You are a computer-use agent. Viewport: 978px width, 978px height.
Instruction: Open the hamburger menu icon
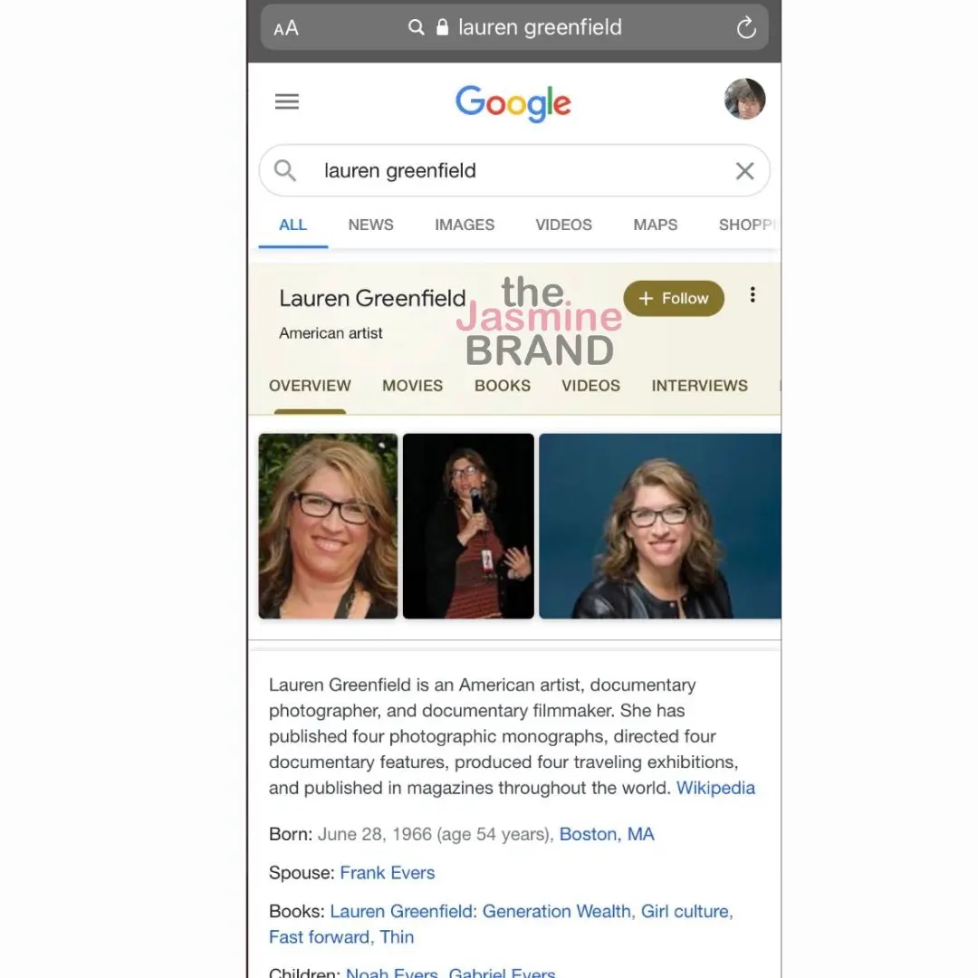pyautogui.click(x=287, y=101)
